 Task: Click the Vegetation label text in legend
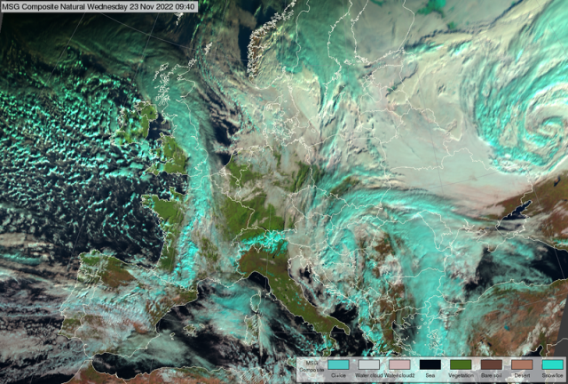pos(461,377)
